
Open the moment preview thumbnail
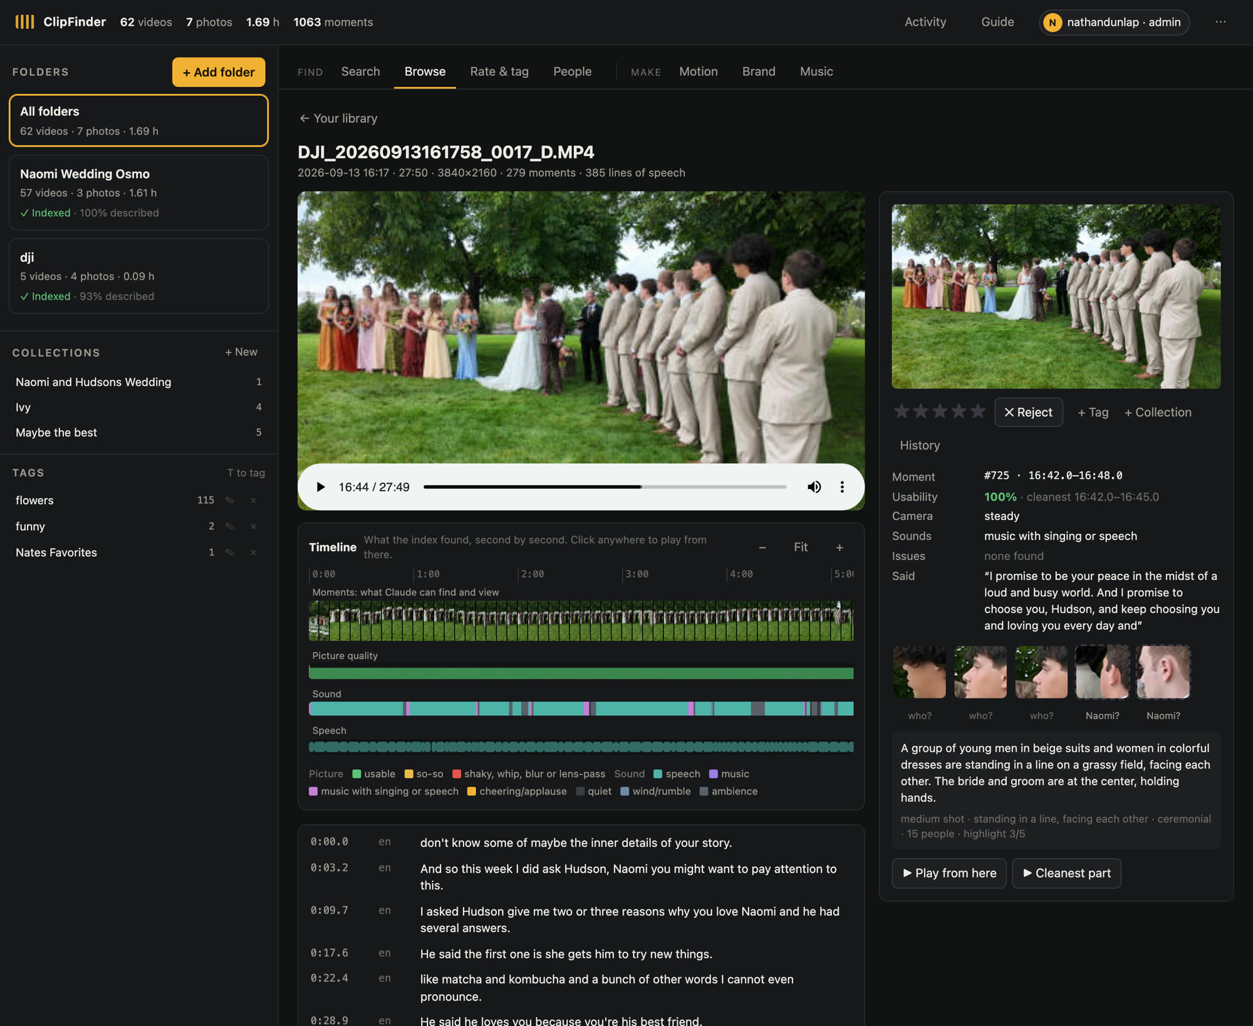[1056, 296]
